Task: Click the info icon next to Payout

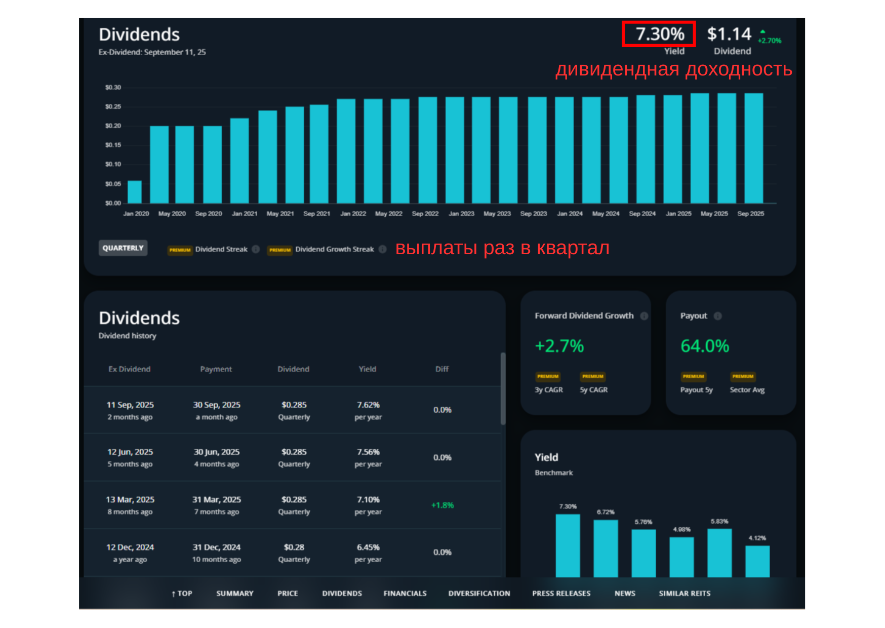Action: (717, 316)
